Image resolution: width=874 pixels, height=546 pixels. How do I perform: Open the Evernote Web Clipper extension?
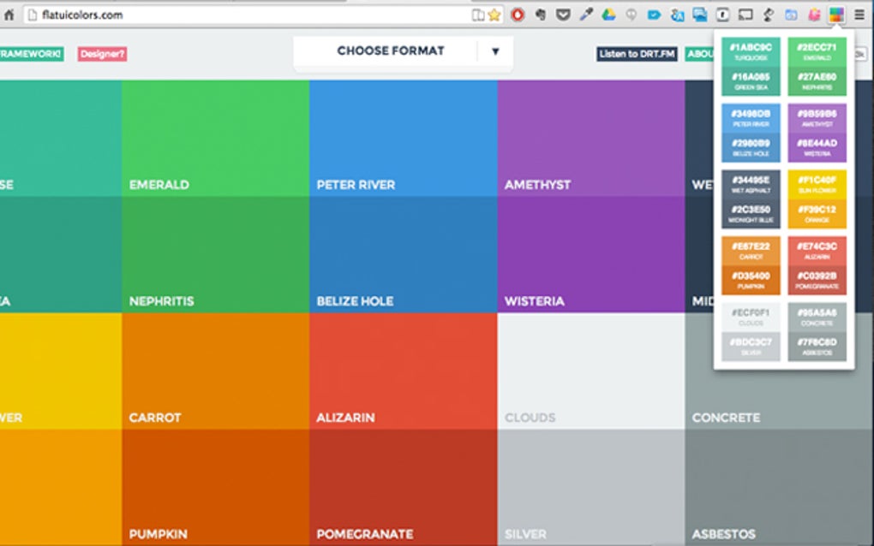click(542, 14)
